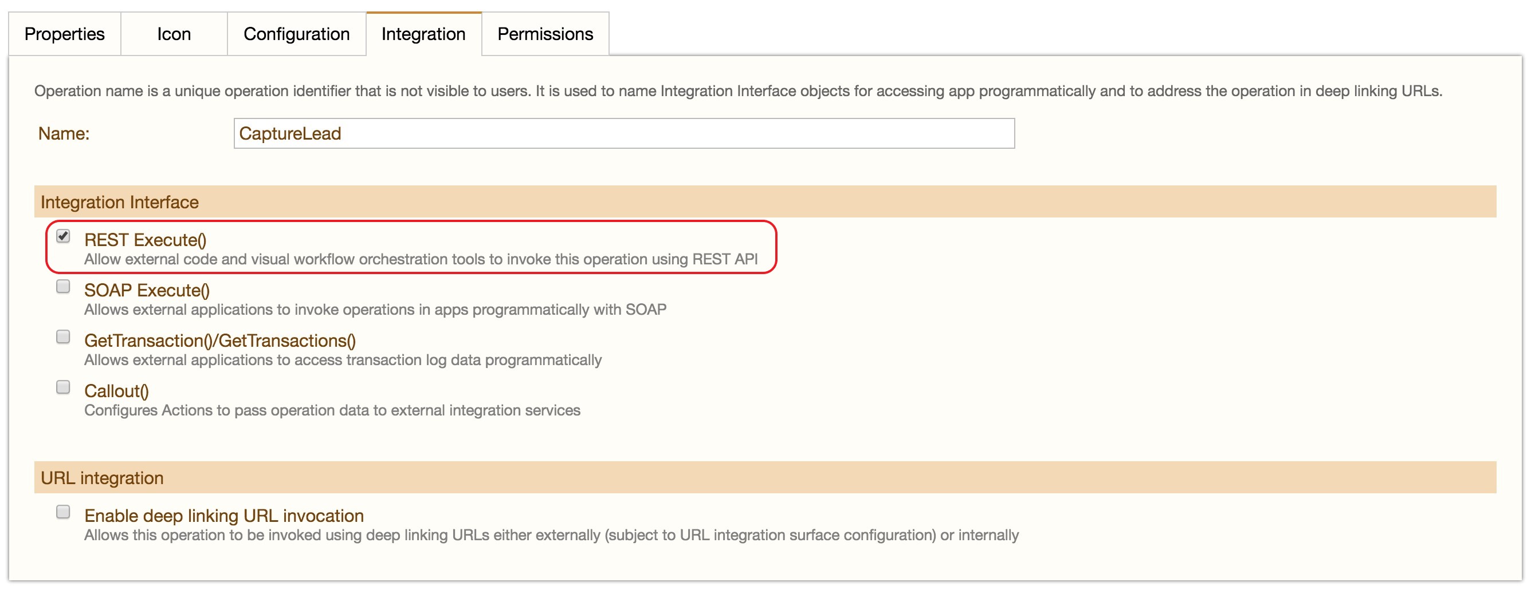Open the Permissions tab
Viewport: 1539px width, 594px height.
click(x=545, y=34)
